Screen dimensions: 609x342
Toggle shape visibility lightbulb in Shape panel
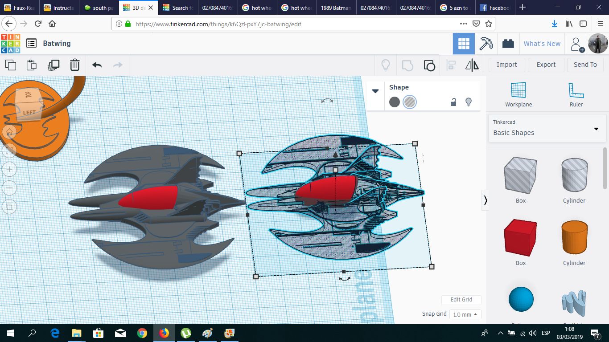coord(468,102)
